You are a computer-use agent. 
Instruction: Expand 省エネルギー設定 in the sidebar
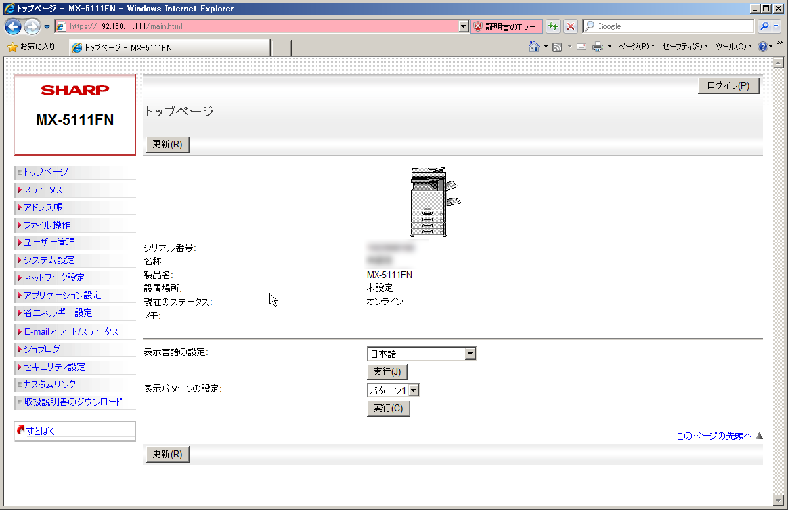click(x=58, y=312)
